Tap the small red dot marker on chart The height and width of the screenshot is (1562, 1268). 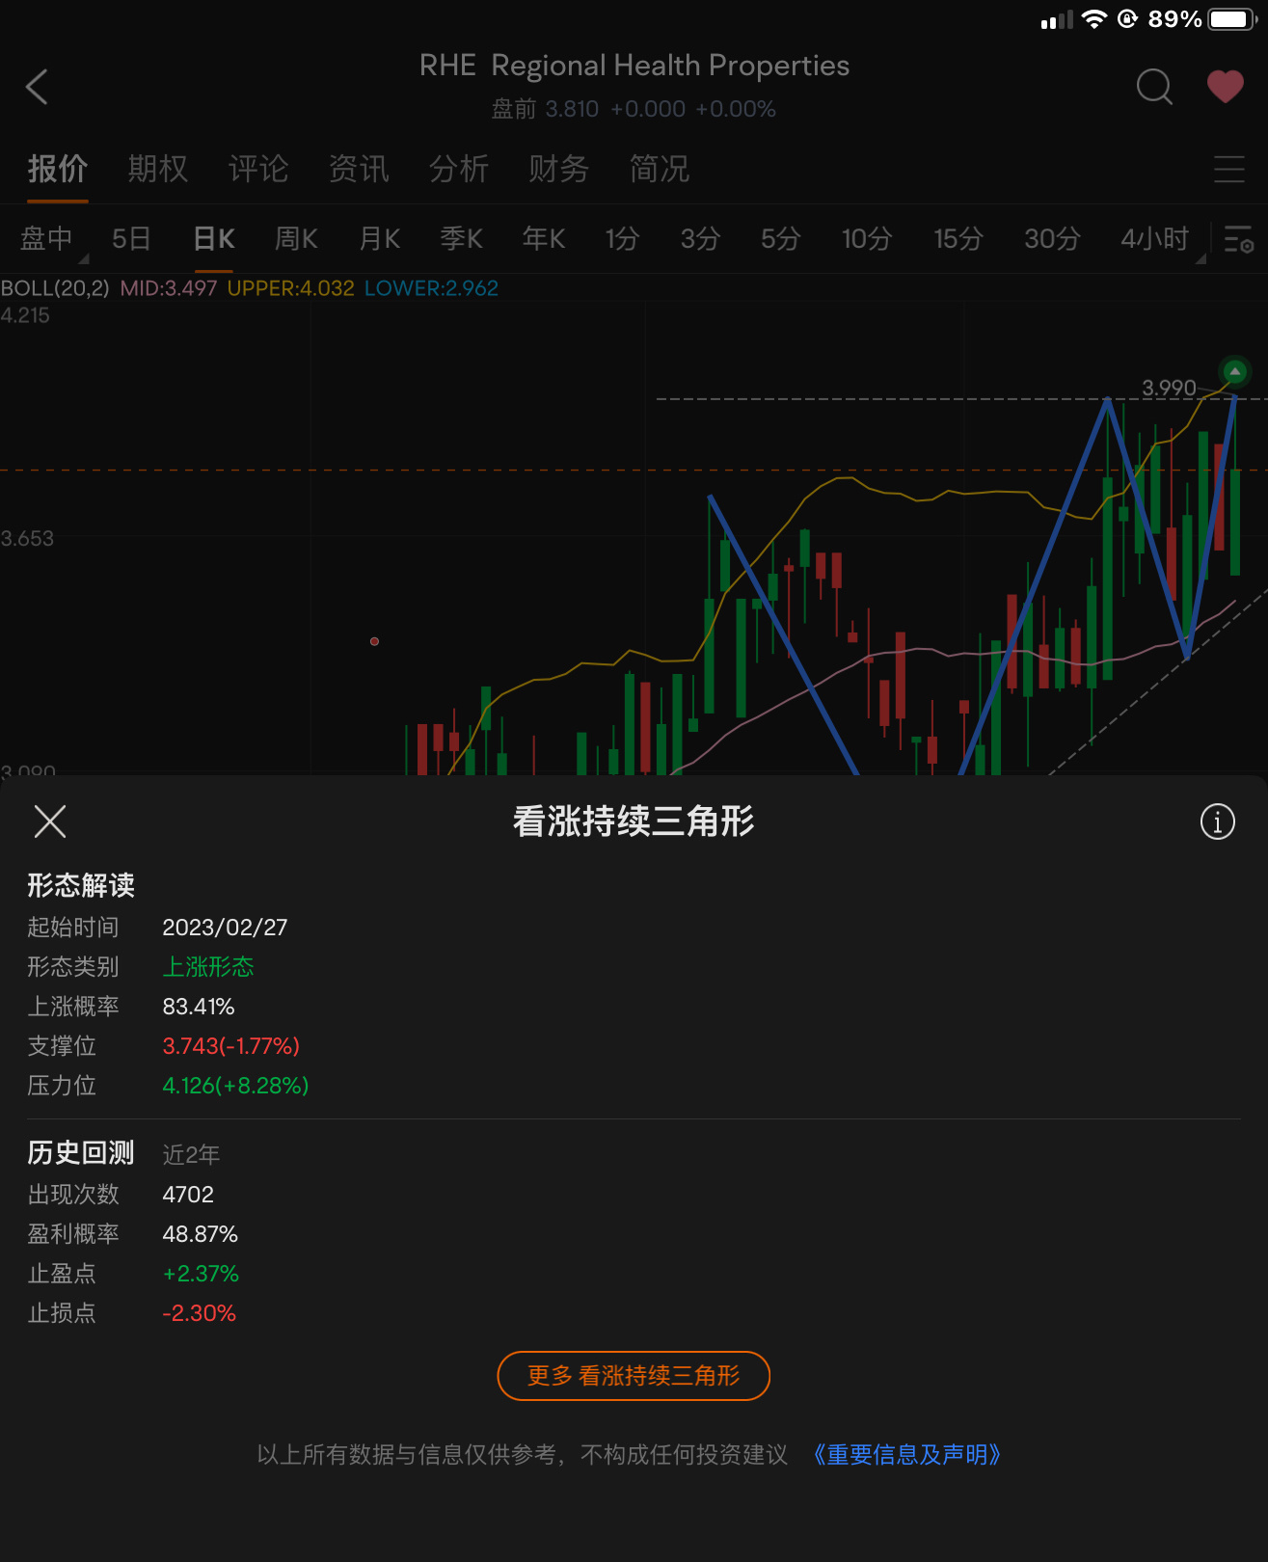[x=374, y=641]
